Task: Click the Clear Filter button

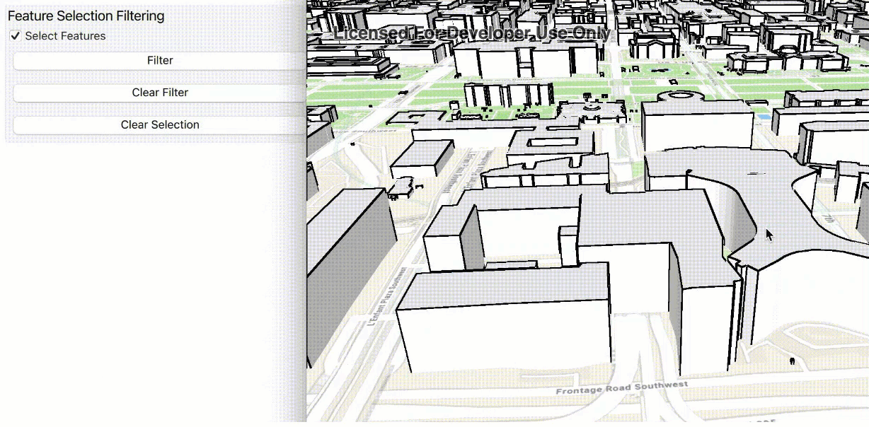Action: [159, 93]
